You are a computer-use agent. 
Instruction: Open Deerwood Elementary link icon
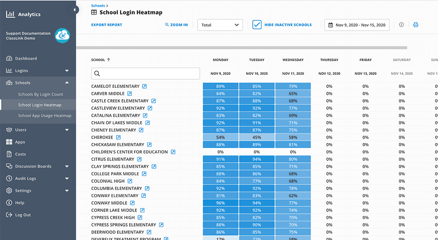click(x=149, y=232)
